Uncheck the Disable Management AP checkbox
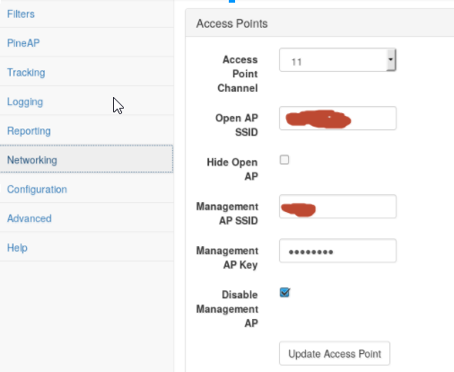The width and height of the screenshot is (454, 372). [284, 292]
